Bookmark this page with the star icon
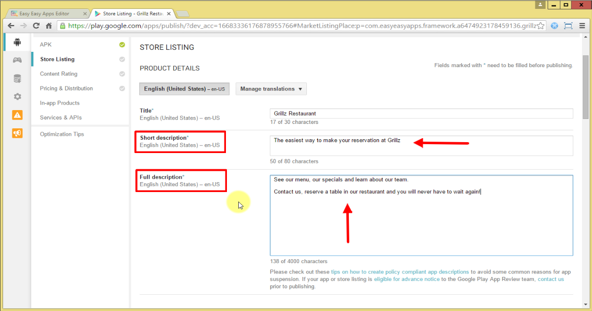The height and width of the screenshot is (311, 592). pos(541,26)
